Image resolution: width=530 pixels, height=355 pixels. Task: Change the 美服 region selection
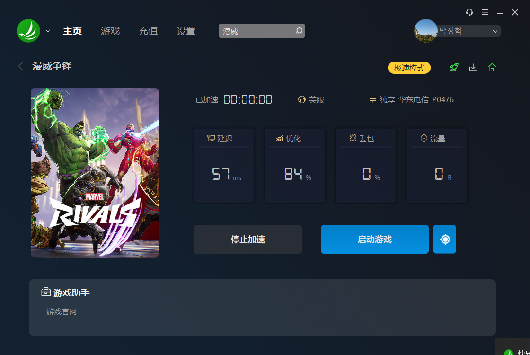(x=311, y=100)
